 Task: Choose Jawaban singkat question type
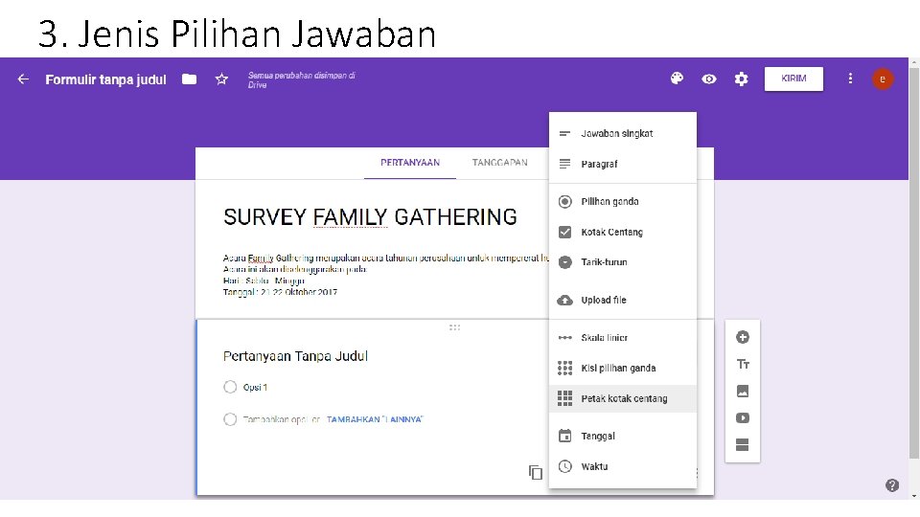click(x=623, y=134)
